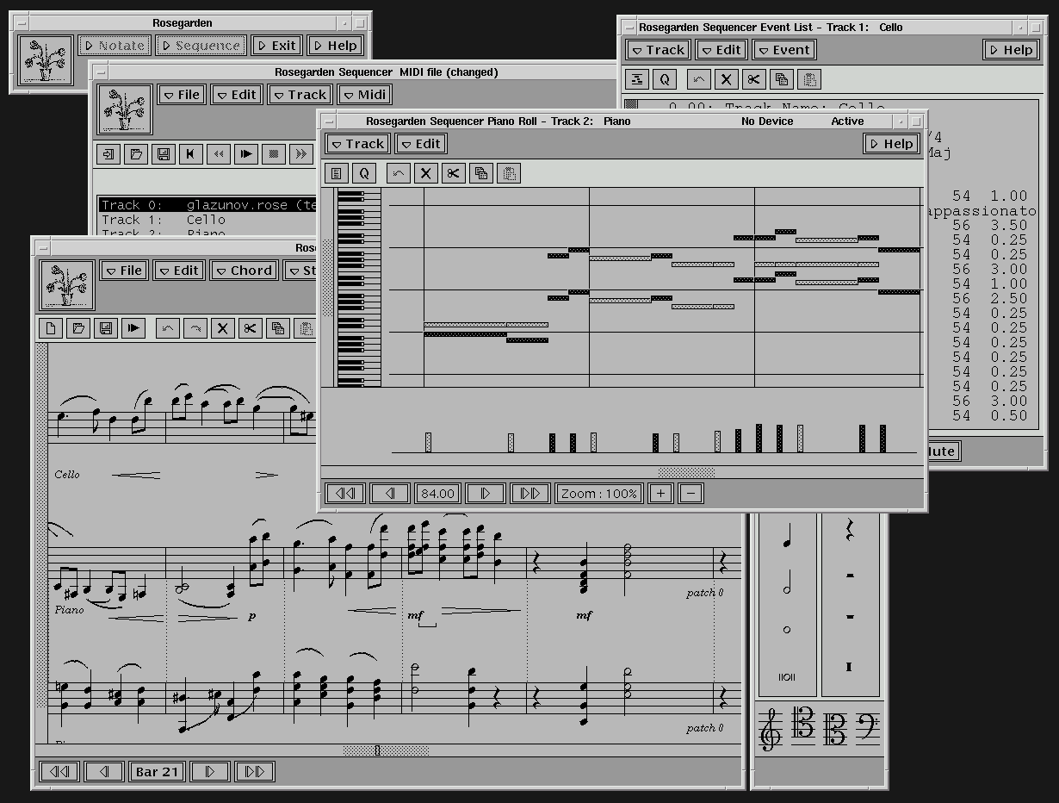Click the scissors cut icon in notation editor toolbar
This screenshot has width=1059, height=803.
tap(251, 327)
